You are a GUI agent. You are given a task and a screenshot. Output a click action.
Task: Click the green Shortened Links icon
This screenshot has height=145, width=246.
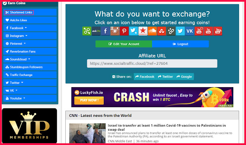87,31
